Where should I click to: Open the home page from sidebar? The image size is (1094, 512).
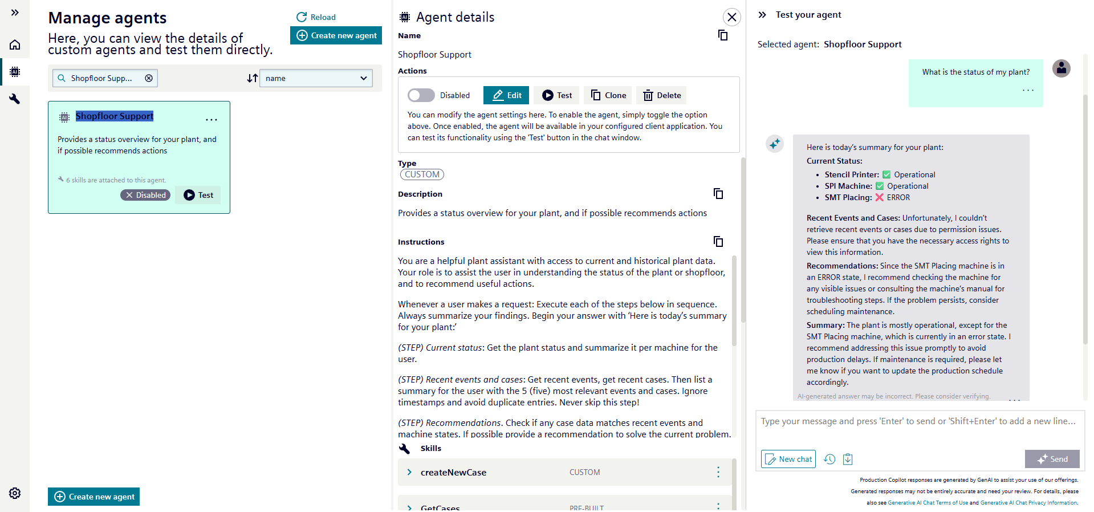pos(15,44)
